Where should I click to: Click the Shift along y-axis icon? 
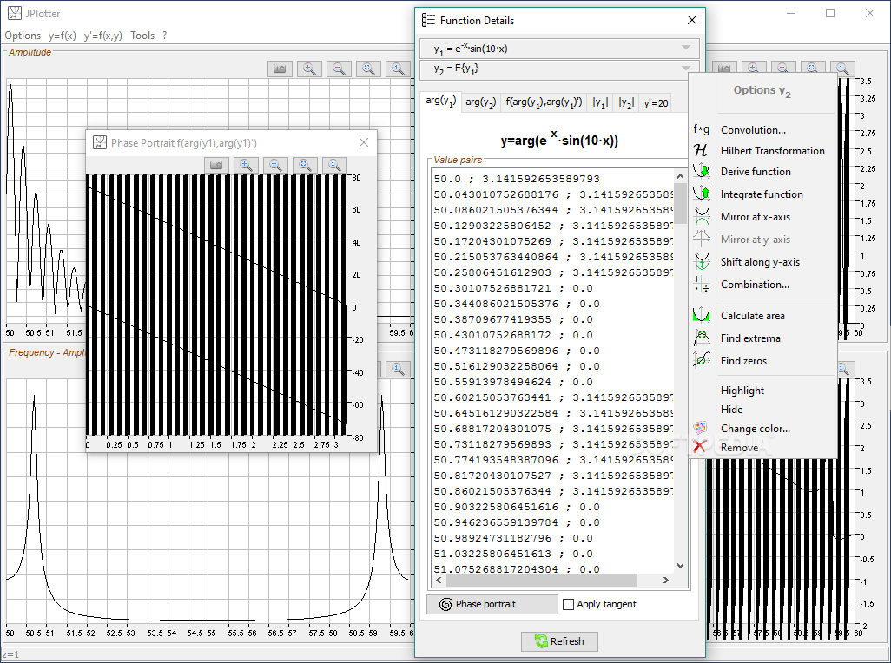tap(701, 262)
